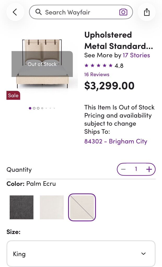
Task: Expand size options via chevron arrow
Action: point(143,254)
